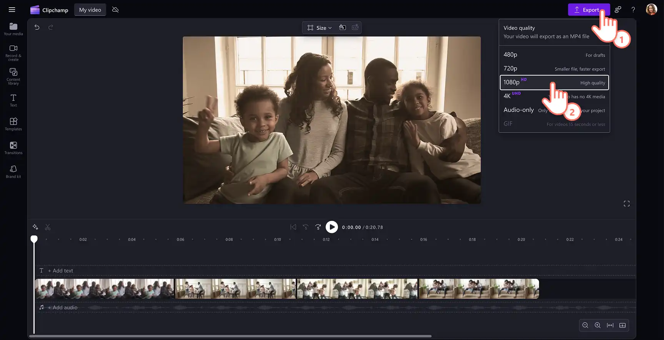Select 4K UHD export quality

[x=554, y=96]
